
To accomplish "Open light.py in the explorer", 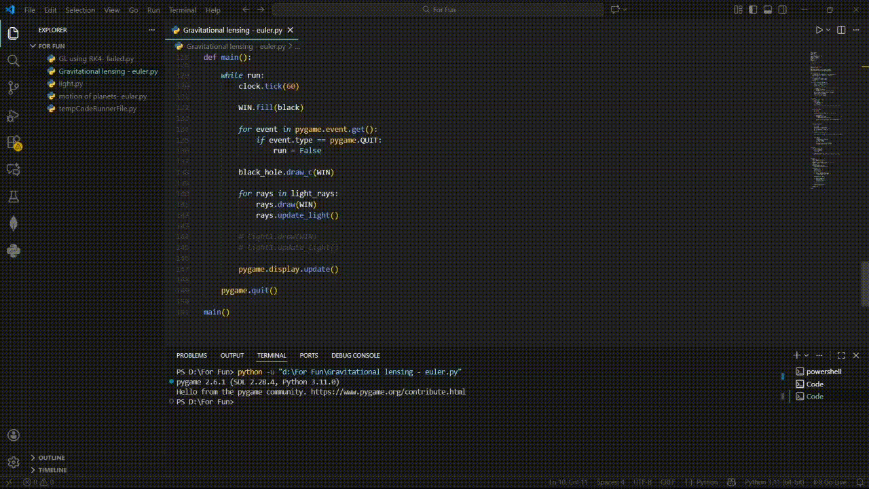I will coord(70,84).
